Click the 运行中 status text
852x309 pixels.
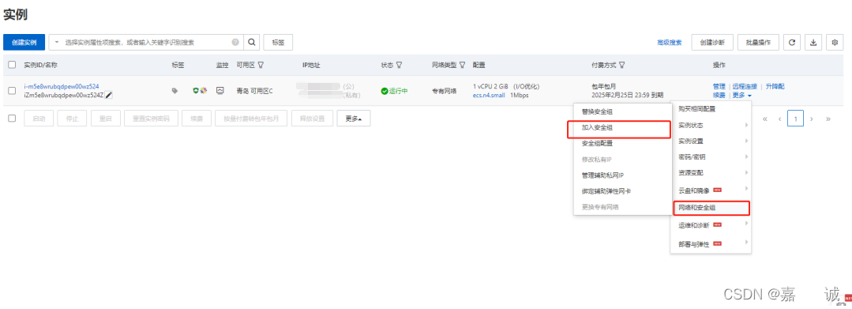click(398, 91)
